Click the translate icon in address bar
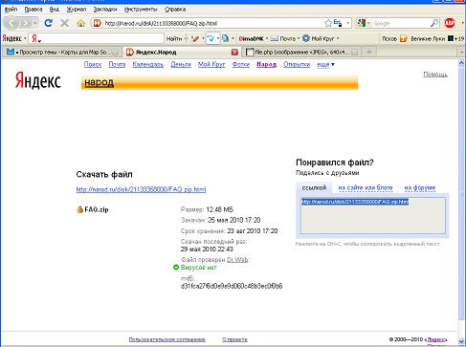Screen dimensions: 466x347 tap(338, 23)
